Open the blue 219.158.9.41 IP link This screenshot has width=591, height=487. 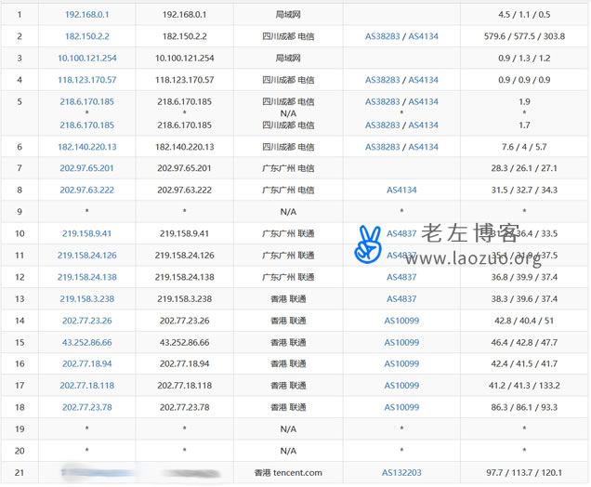86,233
